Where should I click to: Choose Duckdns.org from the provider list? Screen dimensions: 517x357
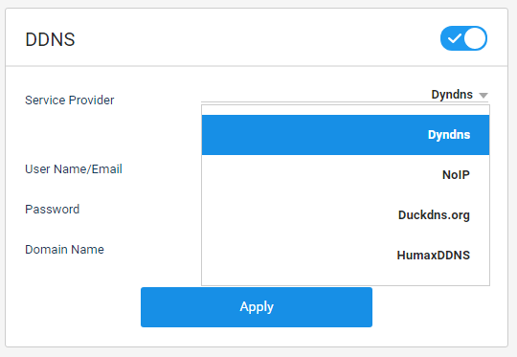pos(346,215)
